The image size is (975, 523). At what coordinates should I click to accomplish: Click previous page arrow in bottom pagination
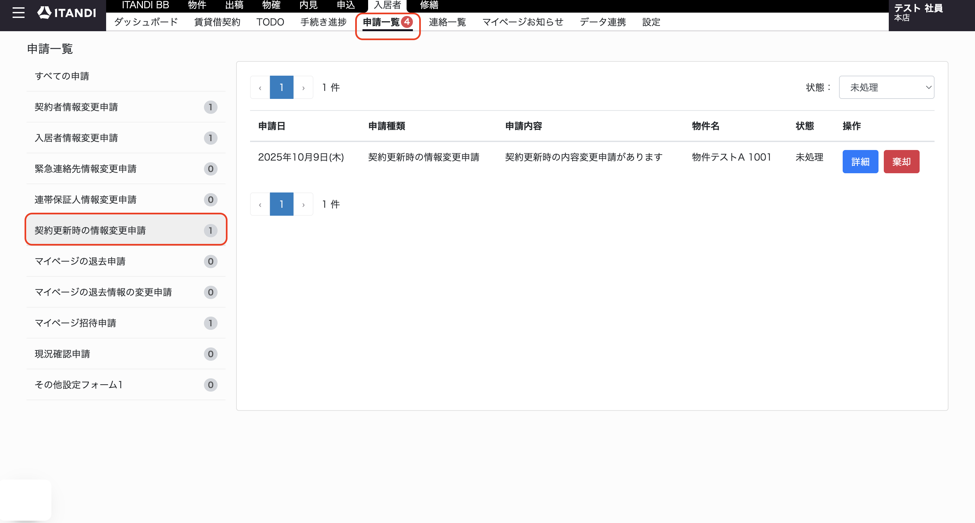click(x=260, y=204)
